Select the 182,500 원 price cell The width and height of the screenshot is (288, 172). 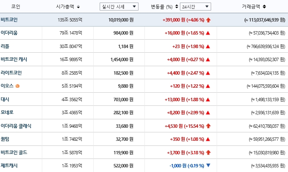123,73
